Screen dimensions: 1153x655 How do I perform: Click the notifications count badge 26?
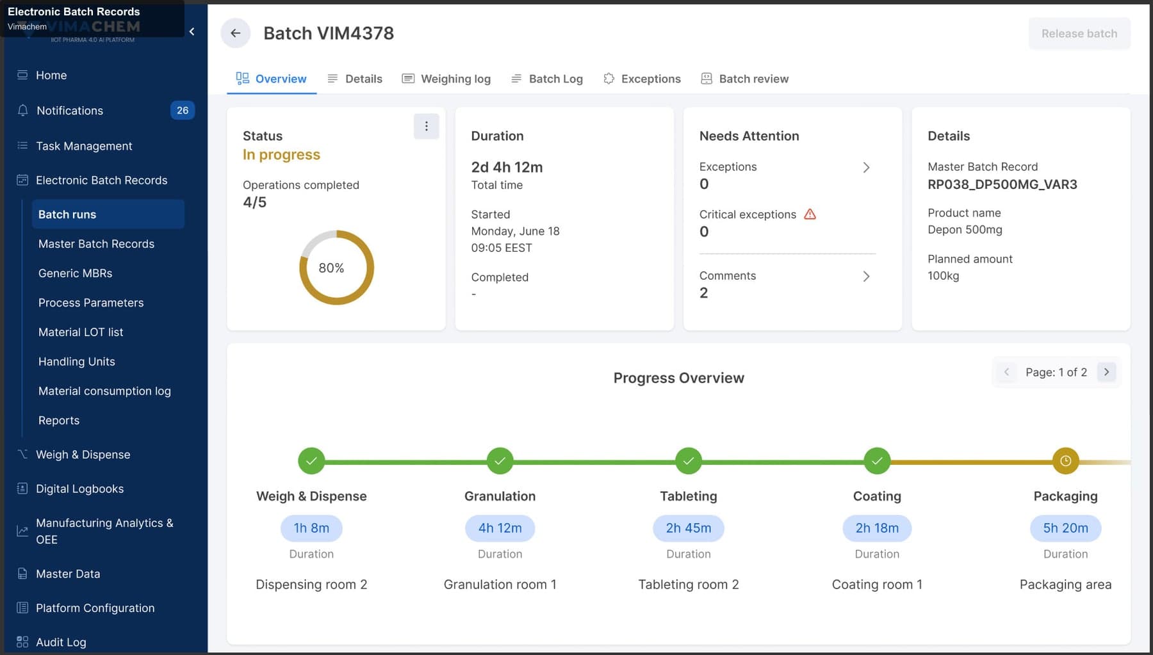183,110
